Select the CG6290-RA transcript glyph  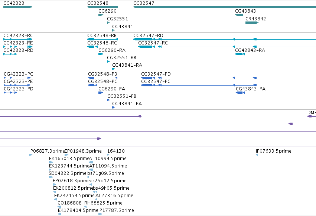point(101,54)
